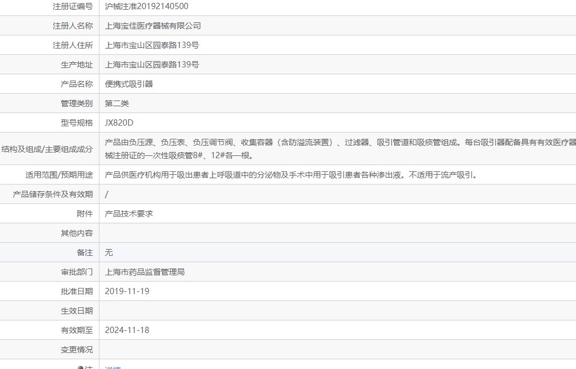Click the 生效日期 row label
This screenshot has width=576, height=369.
(x=77, y=311)
